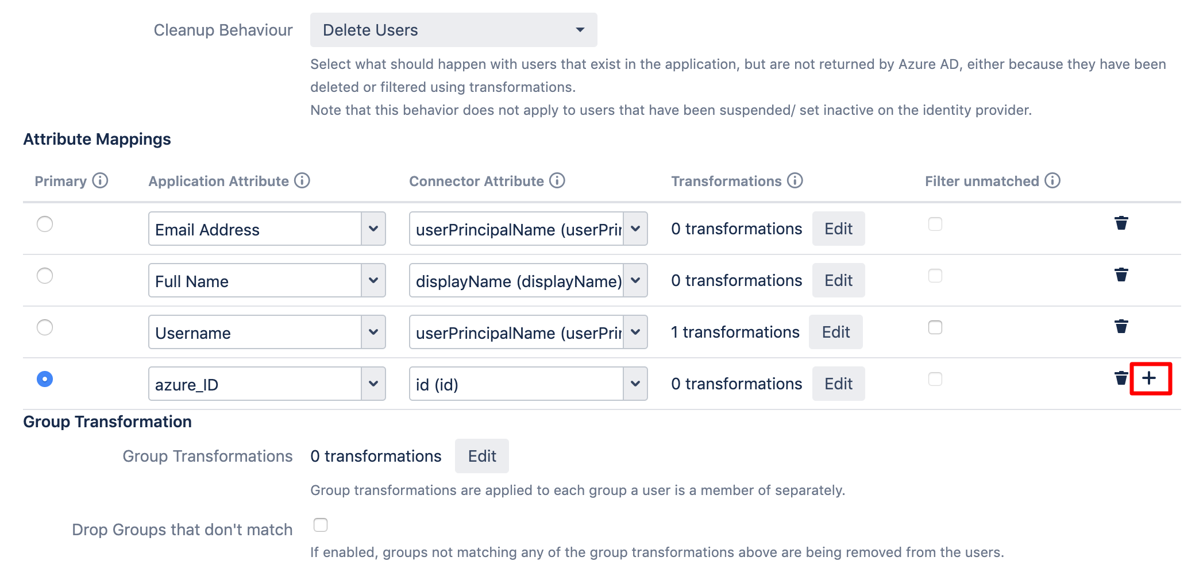View Transformations column info tooltip
1203x580 pixels.
[x=795, y=181]
